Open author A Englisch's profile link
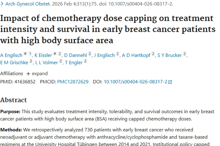This screenshot has width=220, height=146. pos(11,55)
